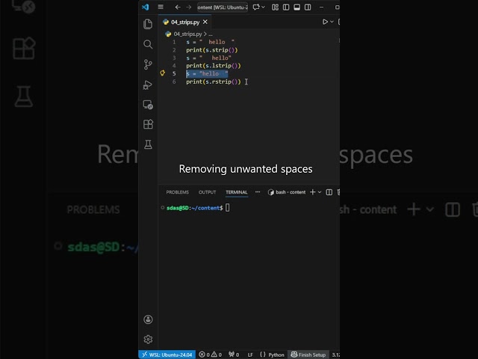Open the Remote Explorer view
Image resolution: width=478 pixels, height=359 pixels.
click(x=148, y=105)
